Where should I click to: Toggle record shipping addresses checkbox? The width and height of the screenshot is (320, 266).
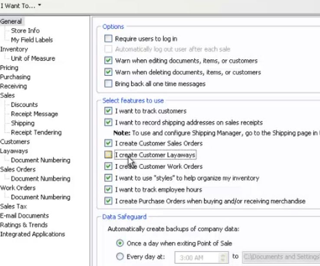[x=108, y=123]
